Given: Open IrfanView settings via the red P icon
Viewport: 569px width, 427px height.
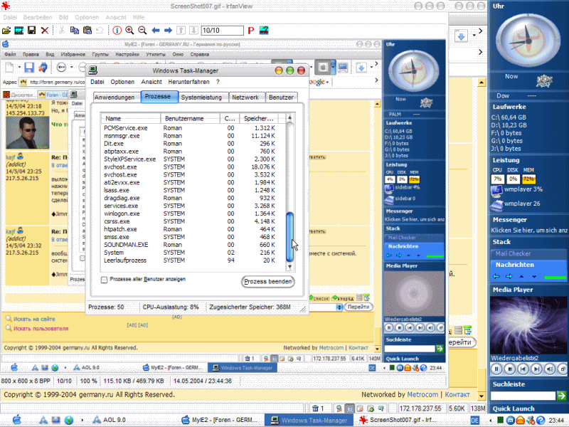Looking at the screenshot, I should pos(251,31).
